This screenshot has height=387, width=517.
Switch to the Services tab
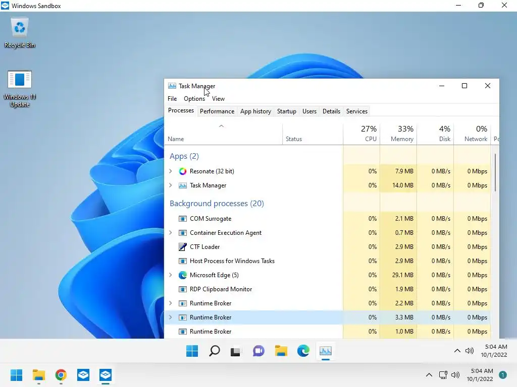357,111
